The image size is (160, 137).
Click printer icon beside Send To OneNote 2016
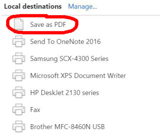tap(19, 41)
